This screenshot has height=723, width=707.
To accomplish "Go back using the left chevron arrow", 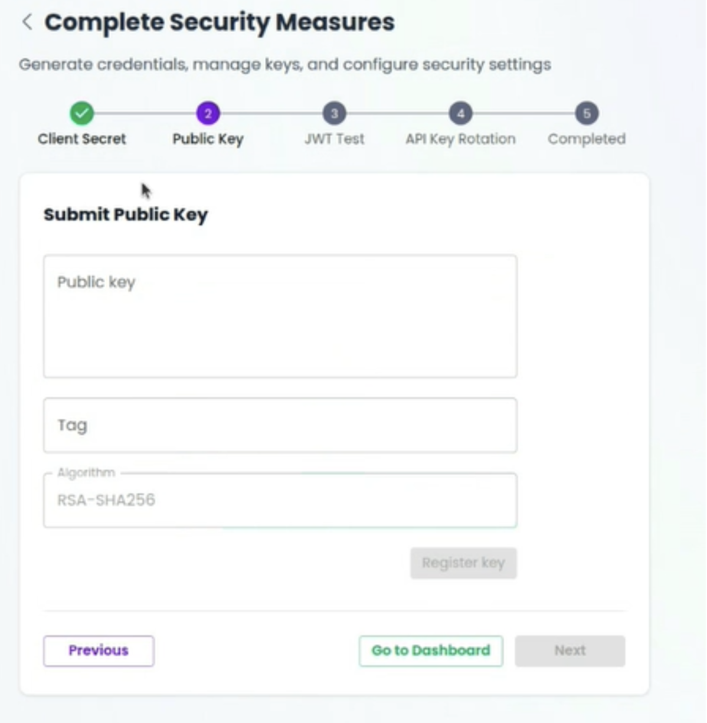I will (x=27, y=22).
